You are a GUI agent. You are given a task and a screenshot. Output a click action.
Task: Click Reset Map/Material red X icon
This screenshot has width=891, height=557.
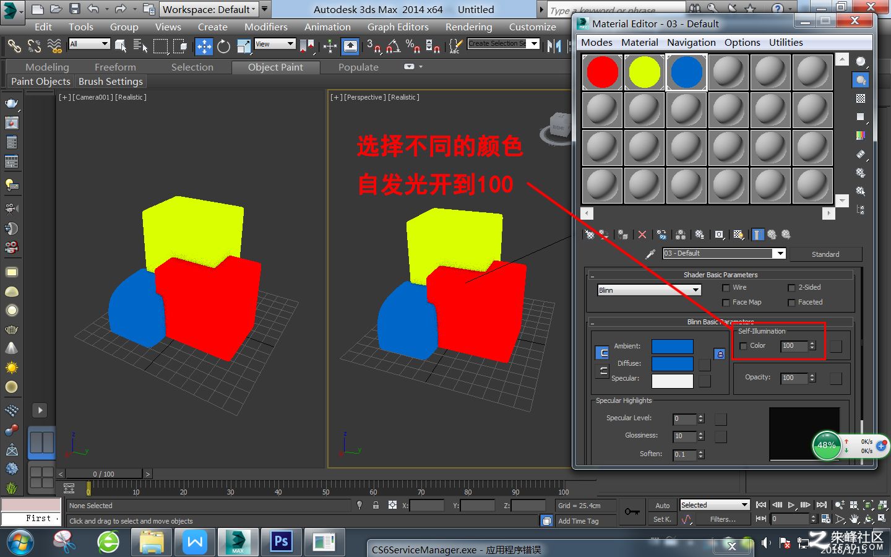click(x=642, y=235)
